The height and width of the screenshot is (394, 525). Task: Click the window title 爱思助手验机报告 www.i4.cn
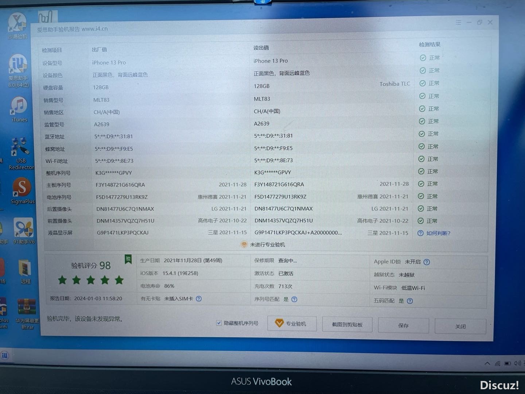[x=72, y=29]
